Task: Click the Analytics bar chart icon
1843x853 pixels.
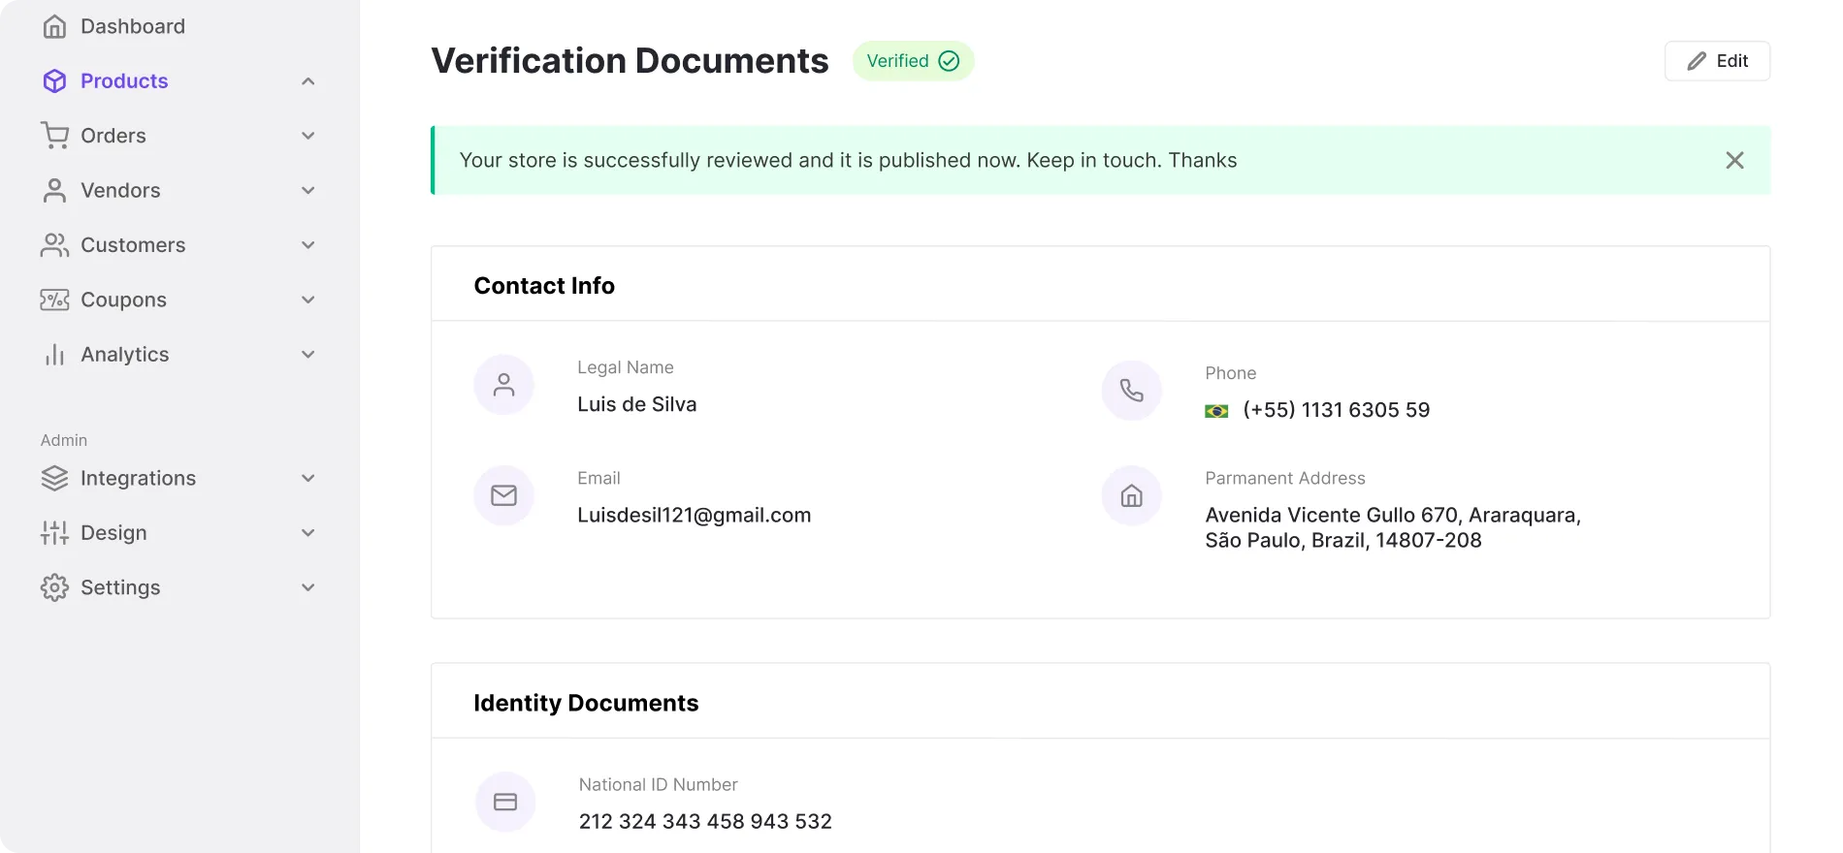Action: (x=55, y=355)
